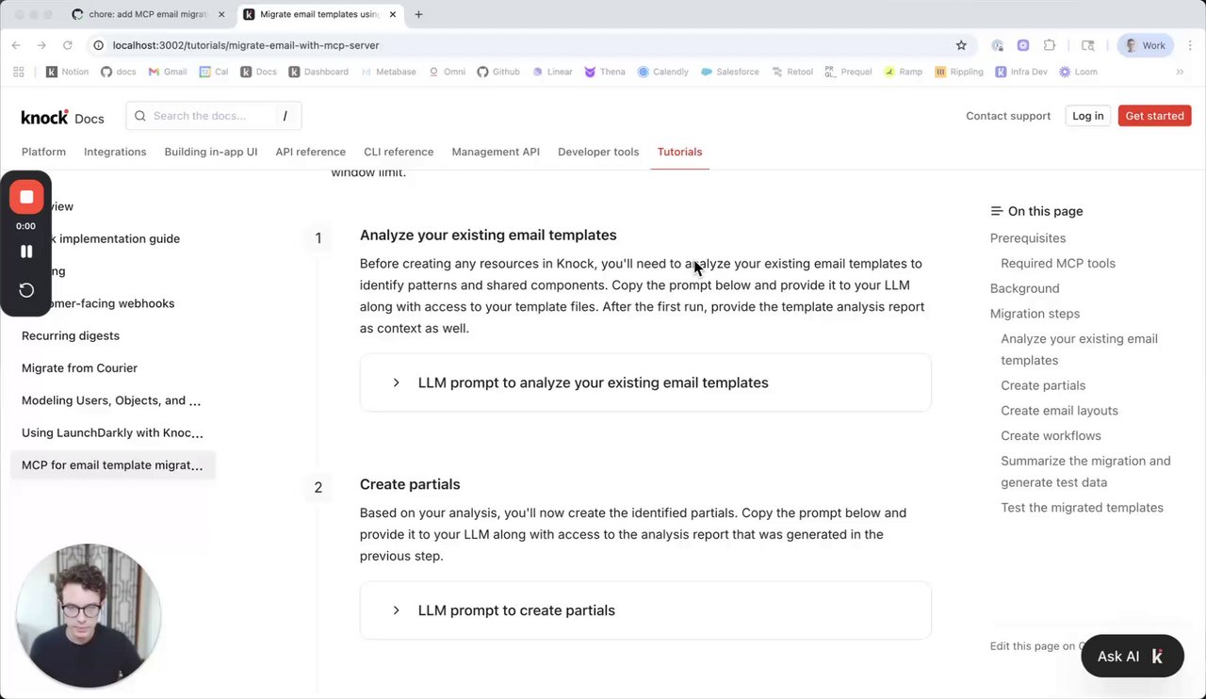Open the Cal bookmark
This screenshot has width=1206, height=699.
click(x=215, y=72)
